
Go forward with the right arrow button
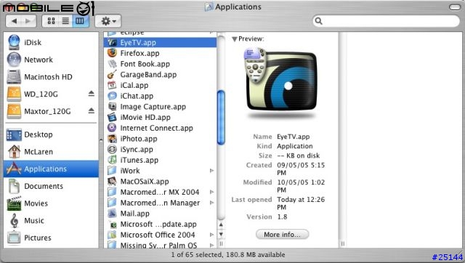coord(28,21)
